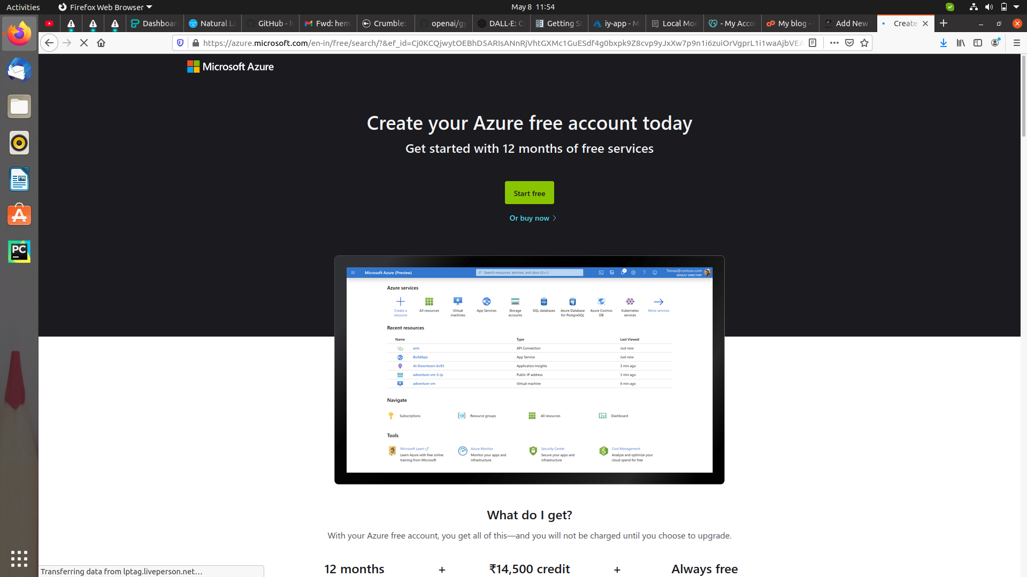The image size is (1027, 577).
Task: Open the Firefox hamburger menu
Action: coord(1017,43)
